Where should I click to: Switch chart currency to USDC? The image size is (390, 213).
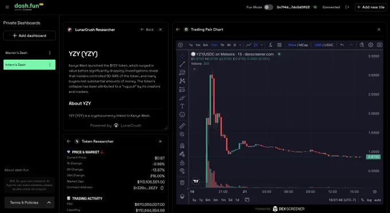[329, 45]
